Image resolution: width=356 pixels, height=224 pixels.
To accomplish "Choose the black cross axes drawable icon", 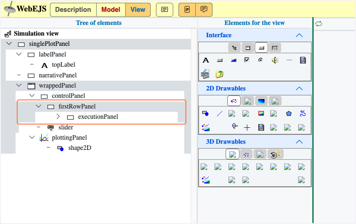I will pos(247,128).
